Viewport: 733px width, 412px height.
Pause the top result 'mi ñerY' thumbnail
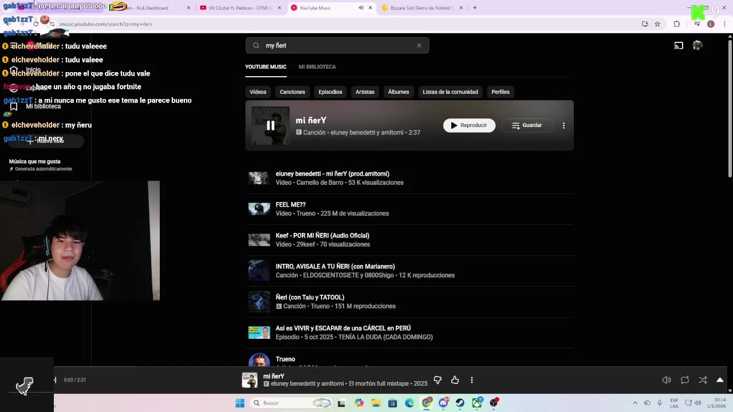coord(270,125)
